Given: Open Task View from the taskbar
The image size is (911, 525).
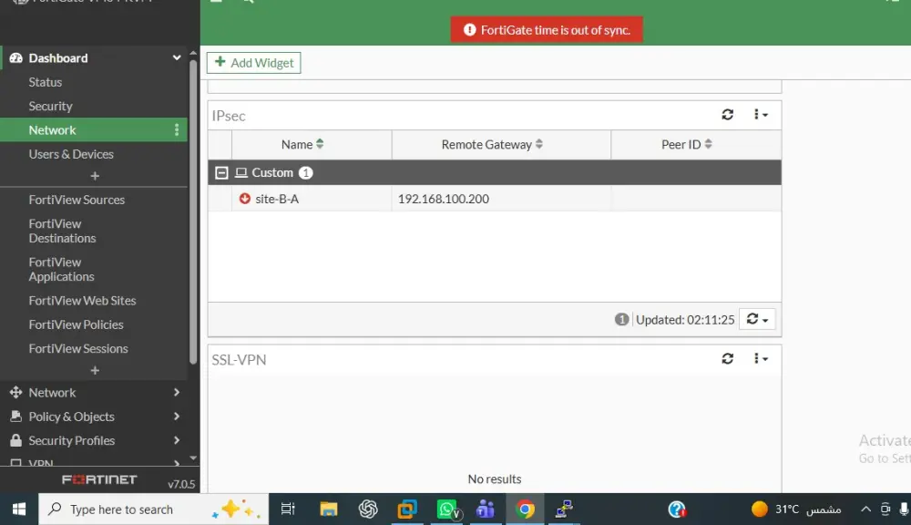Looking at the screenshot, I should 288,510.
